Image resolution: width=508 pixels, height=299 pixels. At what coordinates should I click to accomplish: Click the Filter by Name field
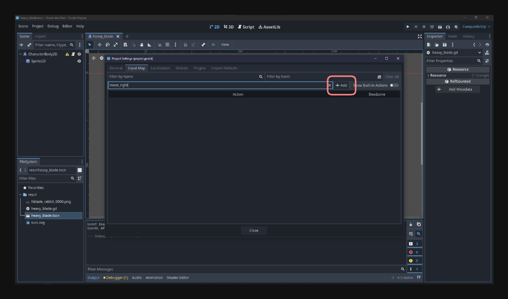coord(185,77)
